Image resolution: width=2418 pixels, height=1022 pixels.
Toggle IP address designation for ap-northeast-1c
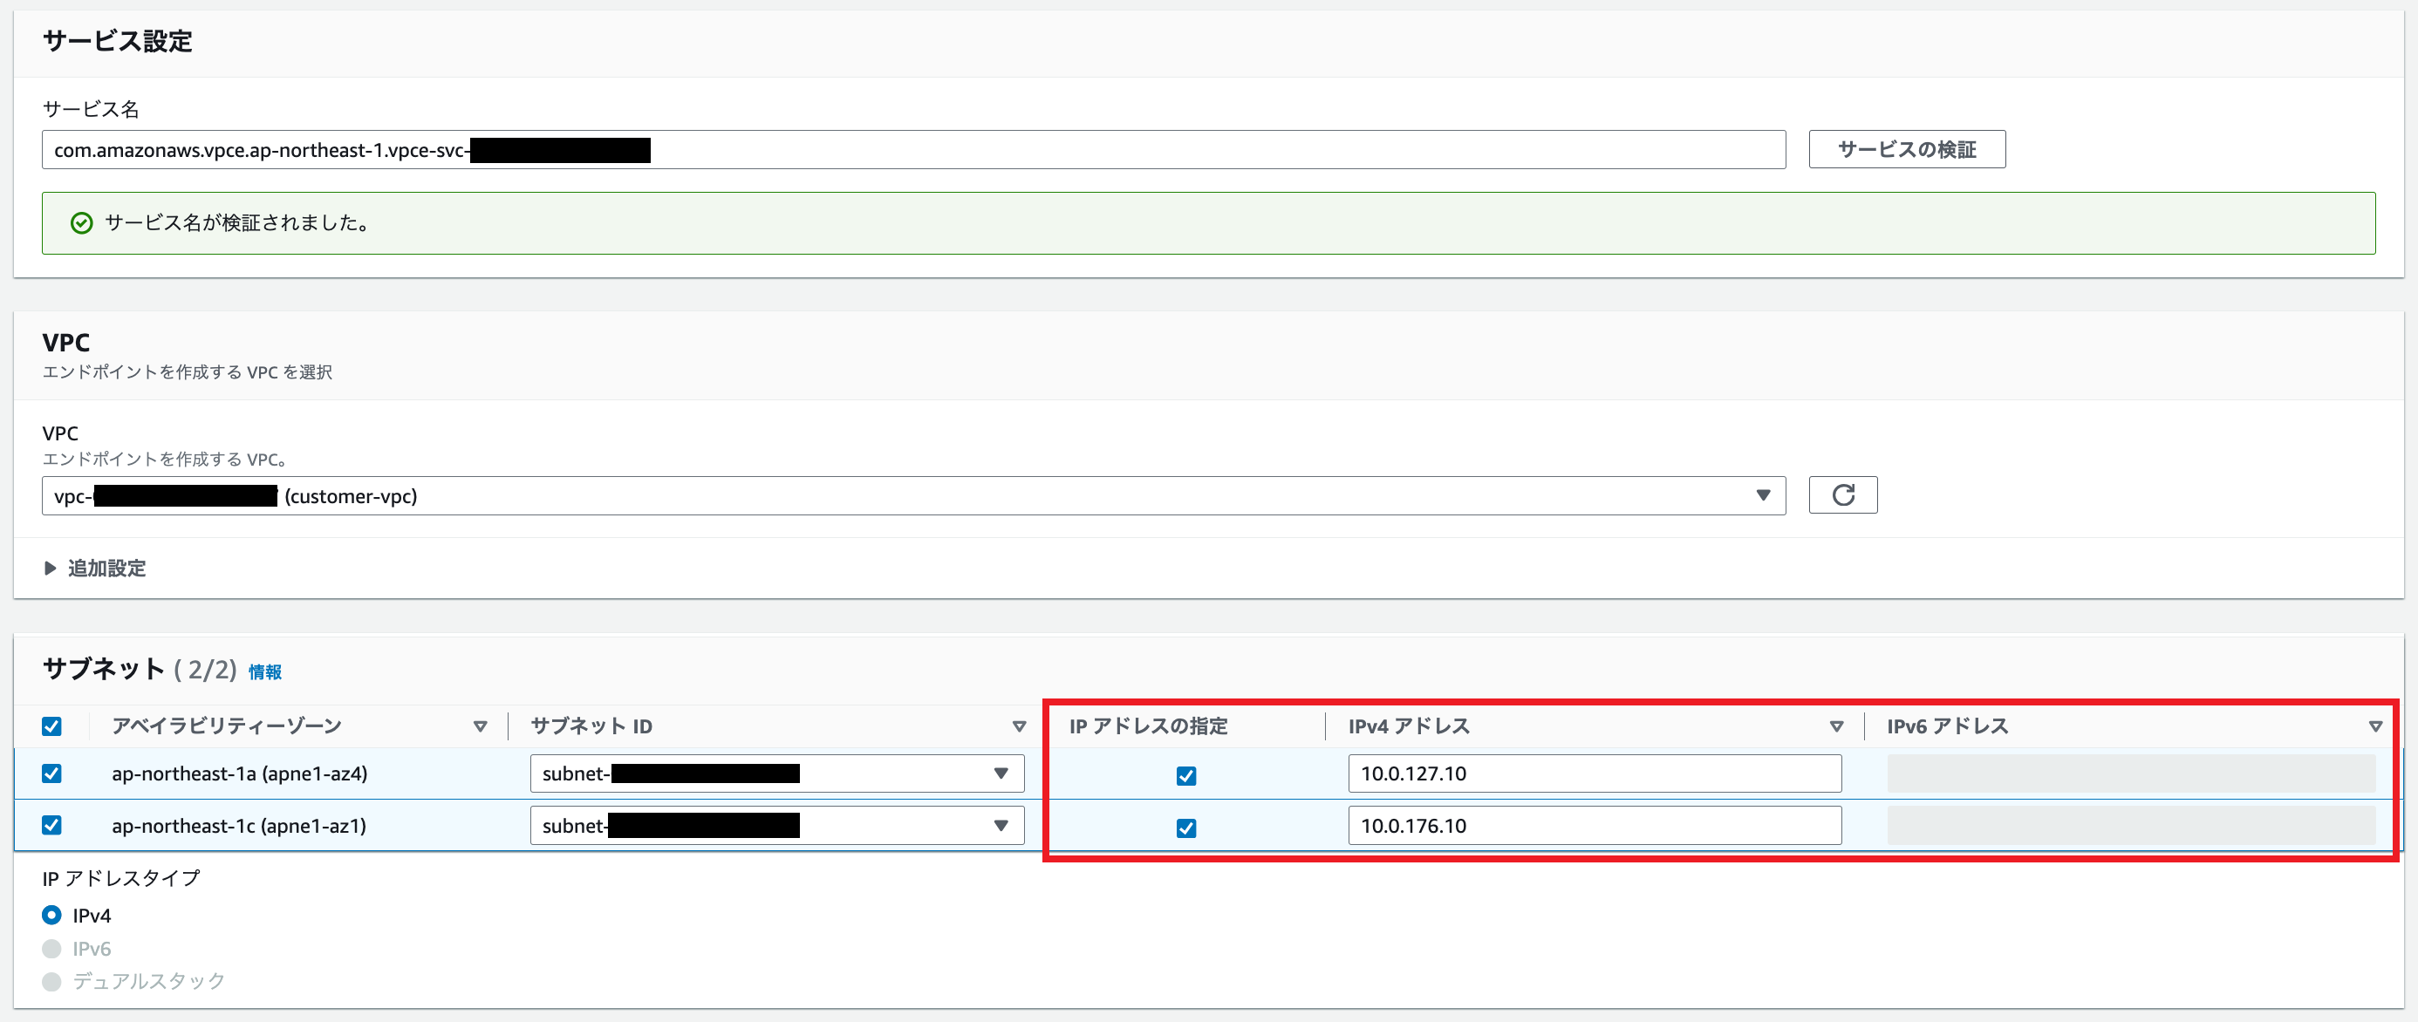tap(1185, 828)
